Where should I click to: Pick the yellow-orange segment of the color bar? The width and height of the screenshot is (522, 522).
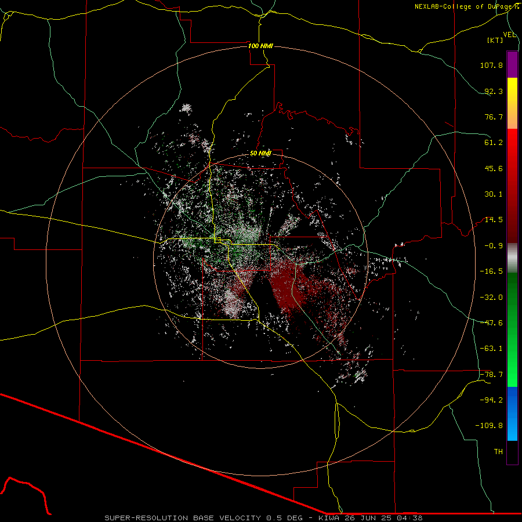512,103
